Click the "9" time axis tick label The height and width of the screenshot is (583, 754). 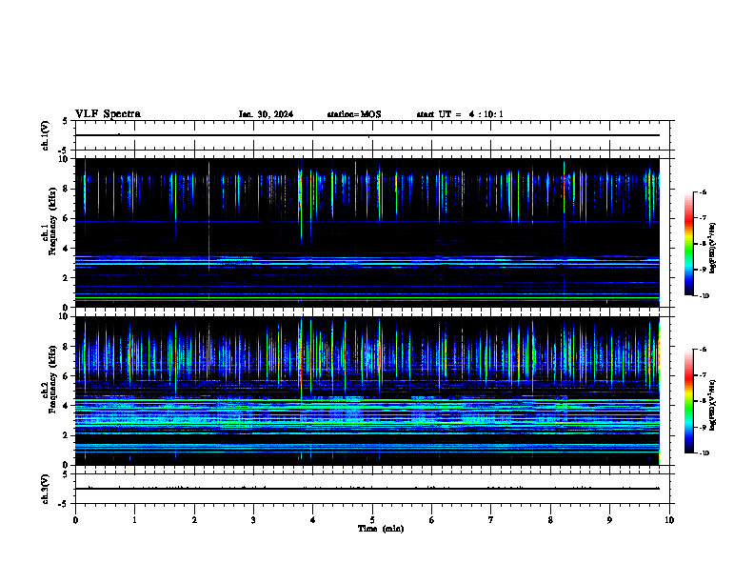[609, 520]
